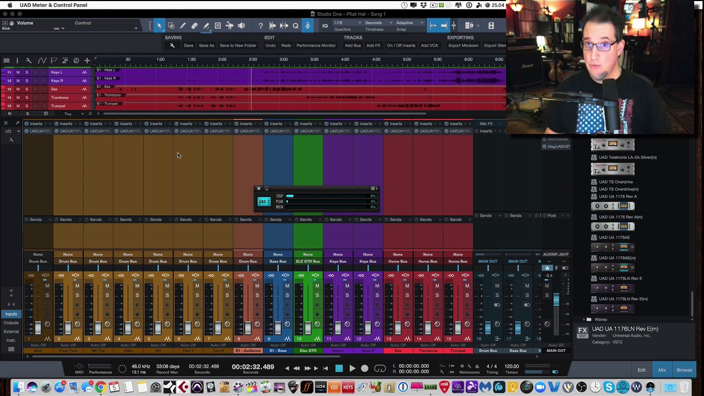Open Google Chrome from the Dock
This screenshot has width=704, height=396.
point(101,387)
